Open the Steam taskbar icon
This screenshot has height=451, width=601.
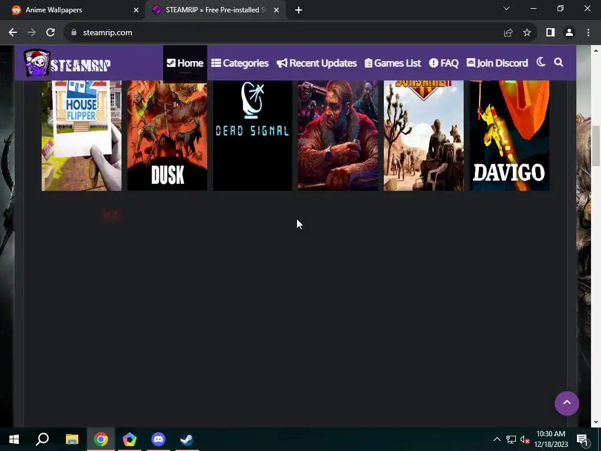coord(187,439)
